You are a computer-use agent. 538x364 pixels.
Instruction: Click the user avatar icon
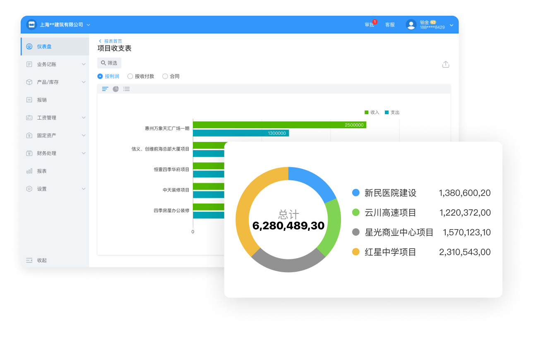click(411, 25)
